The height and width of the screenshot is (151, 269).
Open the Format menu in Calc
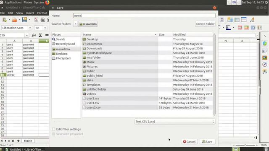[42, 13]
